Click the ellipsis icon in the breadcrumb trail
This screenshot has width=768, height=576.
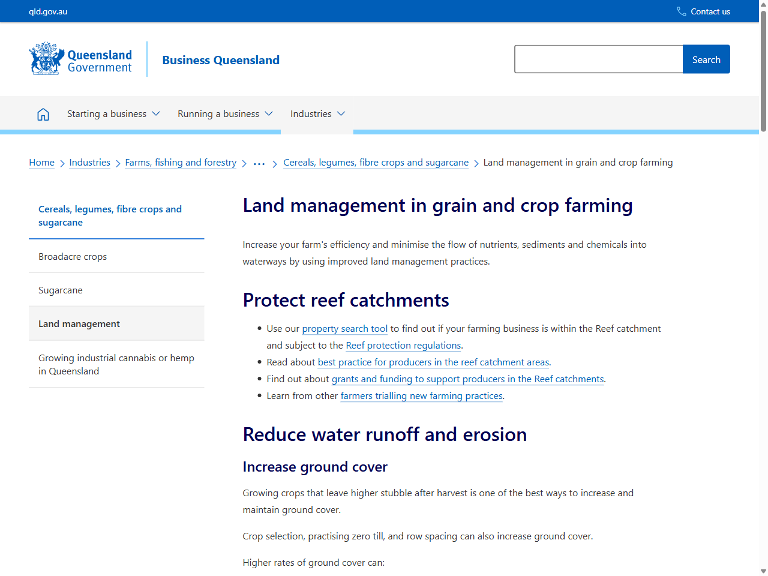point(259,163)
